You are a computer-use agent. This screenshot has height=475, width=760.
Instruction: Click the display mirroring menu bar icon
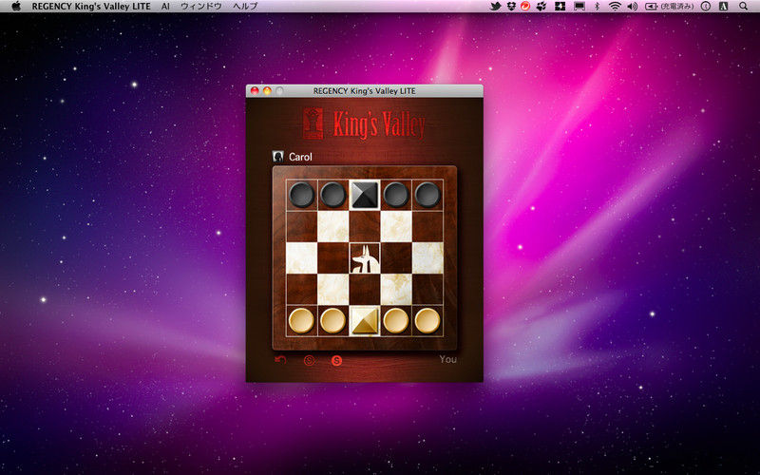point(579,7)
